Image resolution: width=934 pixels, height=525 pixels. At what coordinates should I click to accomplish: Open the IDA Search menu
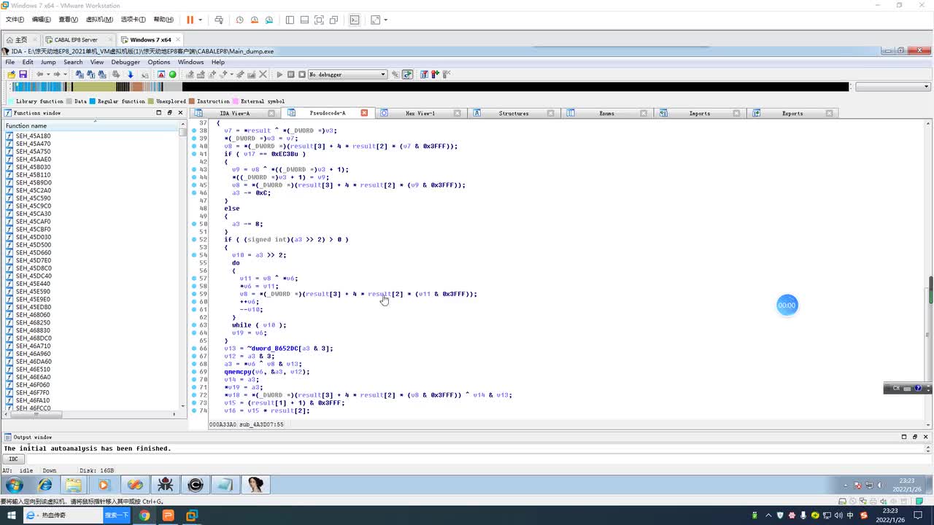(73, 62)
